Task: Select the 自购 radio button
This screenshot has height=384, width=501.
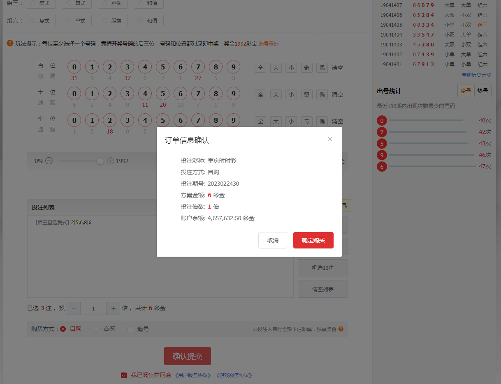Action: tap(63, 329)
